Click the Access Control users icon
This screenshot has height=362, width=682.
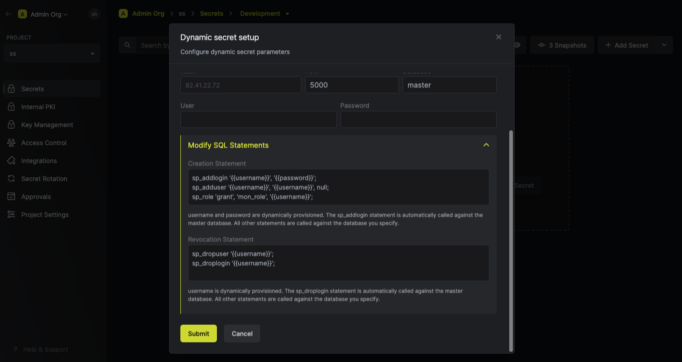tap(11, 142)
